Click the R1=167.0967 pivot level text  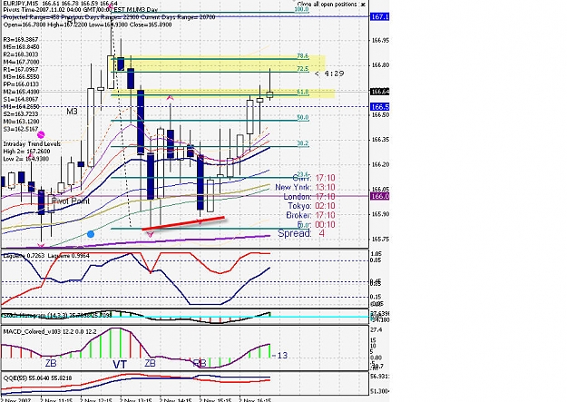tap(21, 70)
